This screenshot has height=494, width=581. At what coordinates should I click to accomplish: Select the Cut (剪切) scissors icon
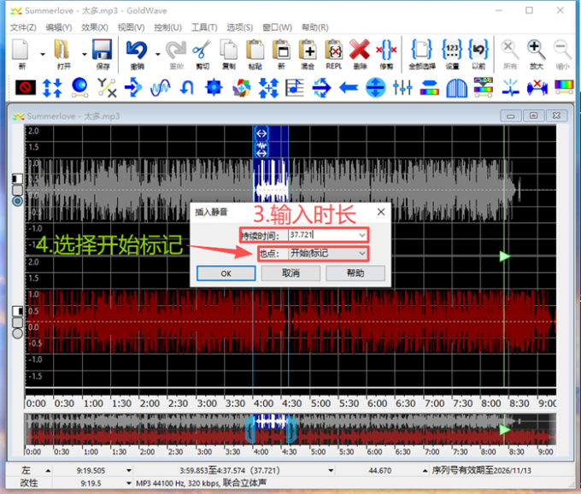pyautogui.click(x=202, y=52)
